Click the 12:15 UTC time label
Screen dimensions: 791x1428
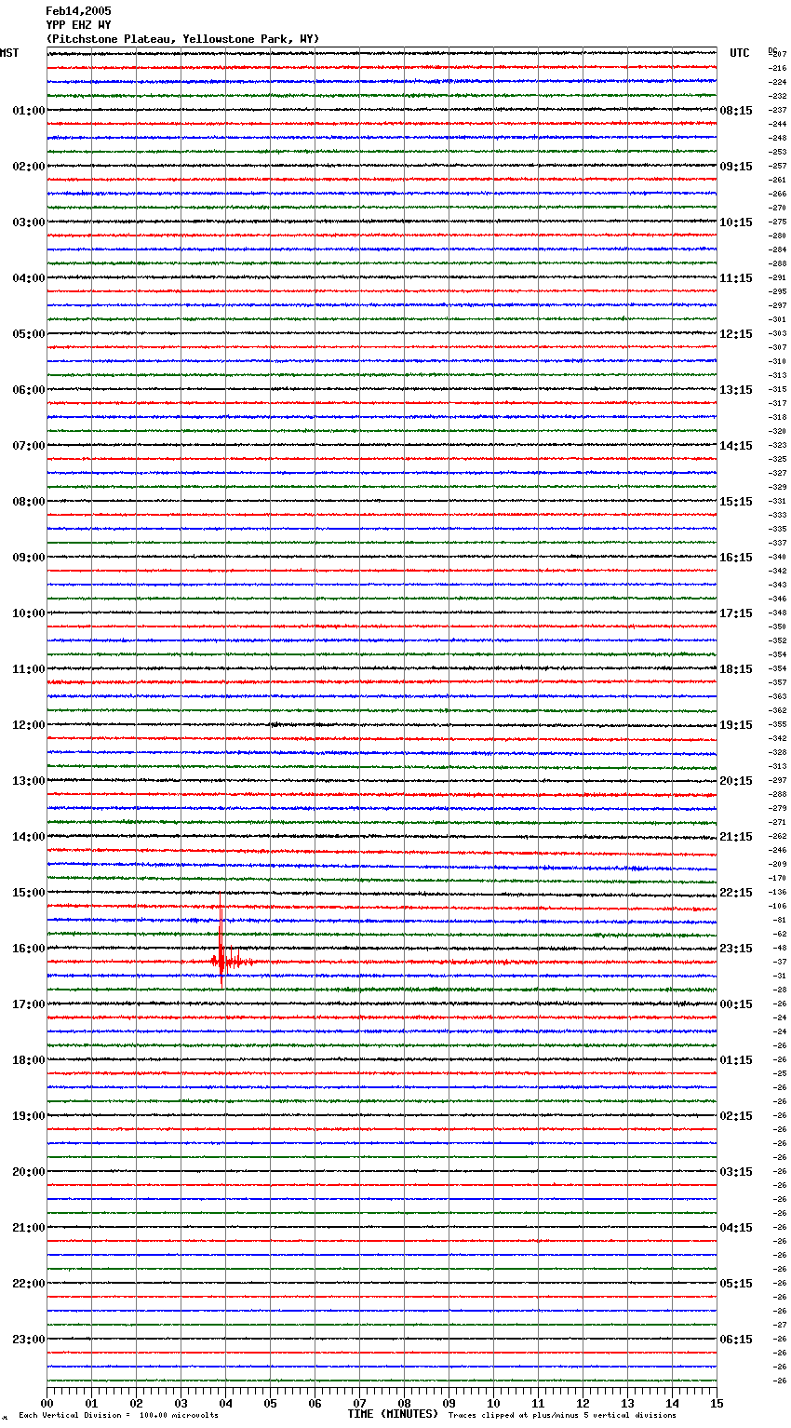[x=736, y=334]
